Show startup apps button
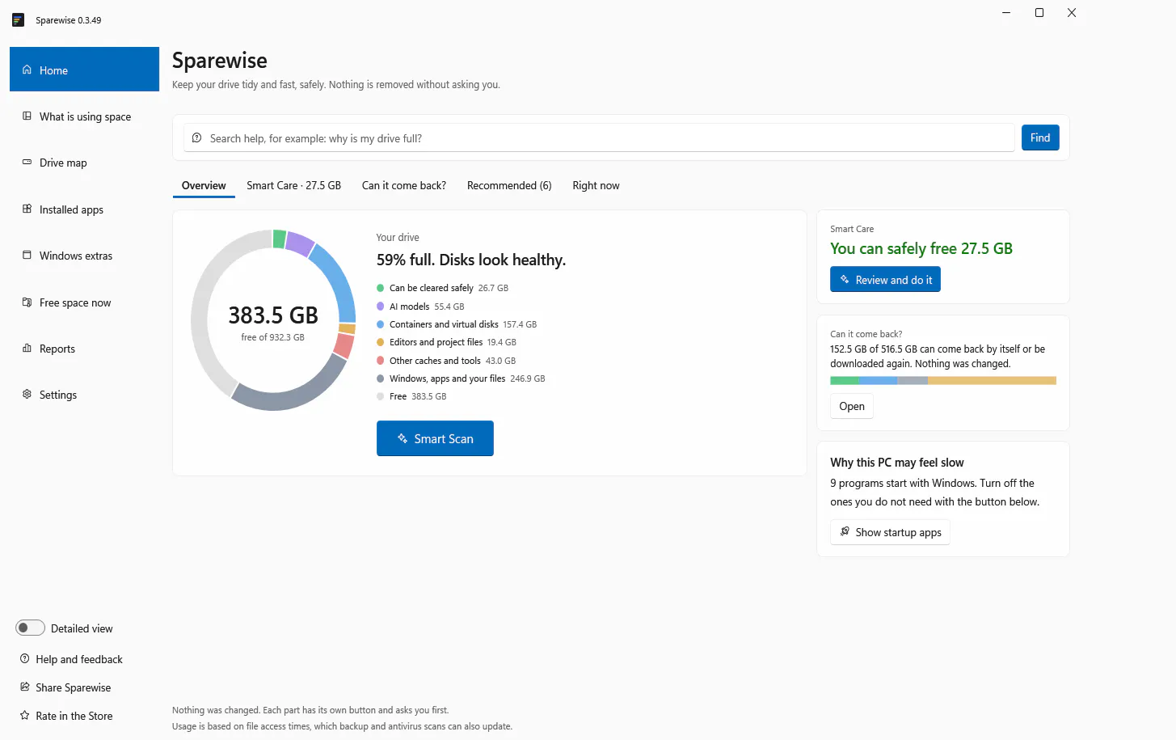 [x=890, y=532]
